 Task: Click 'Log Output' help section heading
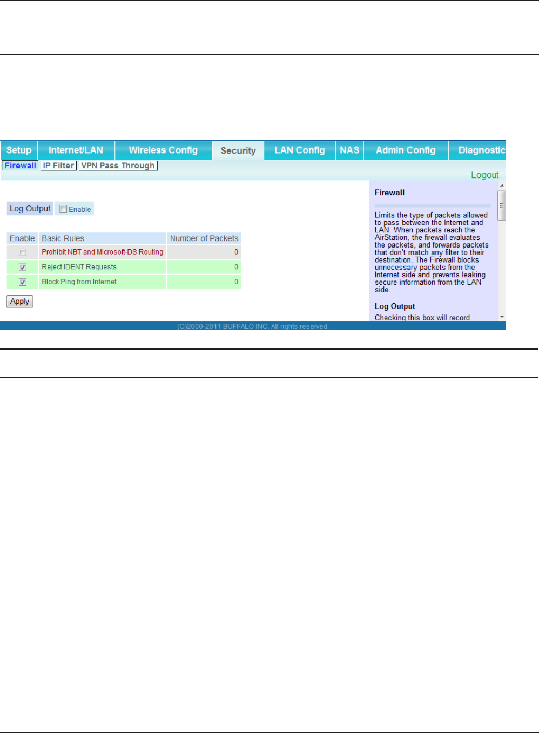pyautogui.click(x=395, y=306)
